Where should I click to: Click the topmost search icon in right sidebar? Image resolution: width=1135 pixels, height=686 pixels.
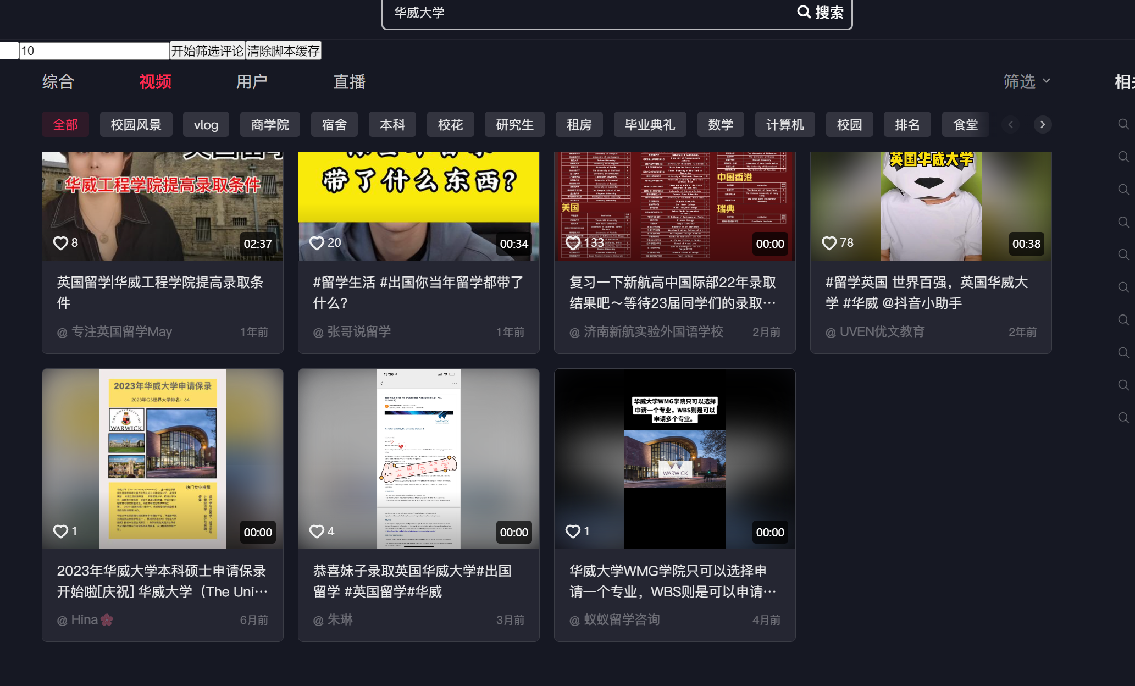pyautogui.click(x=1123, y=124)
